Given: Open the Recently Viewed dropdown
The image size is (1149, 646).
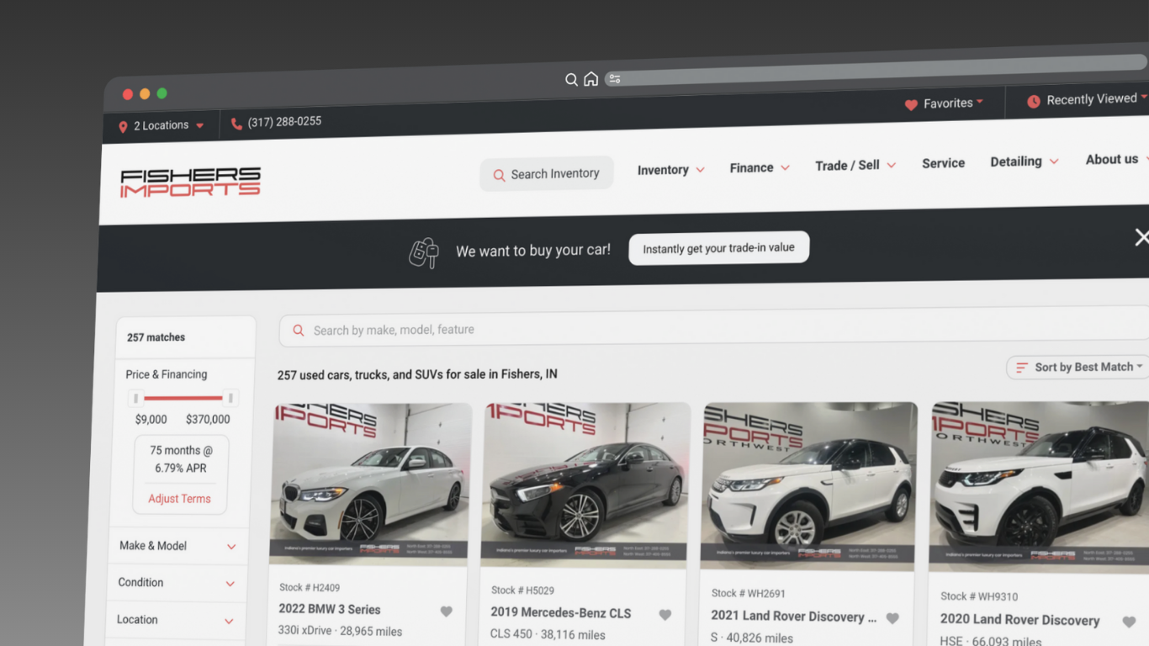Looking at the screenshot, I should click(x=1087, y=100).
